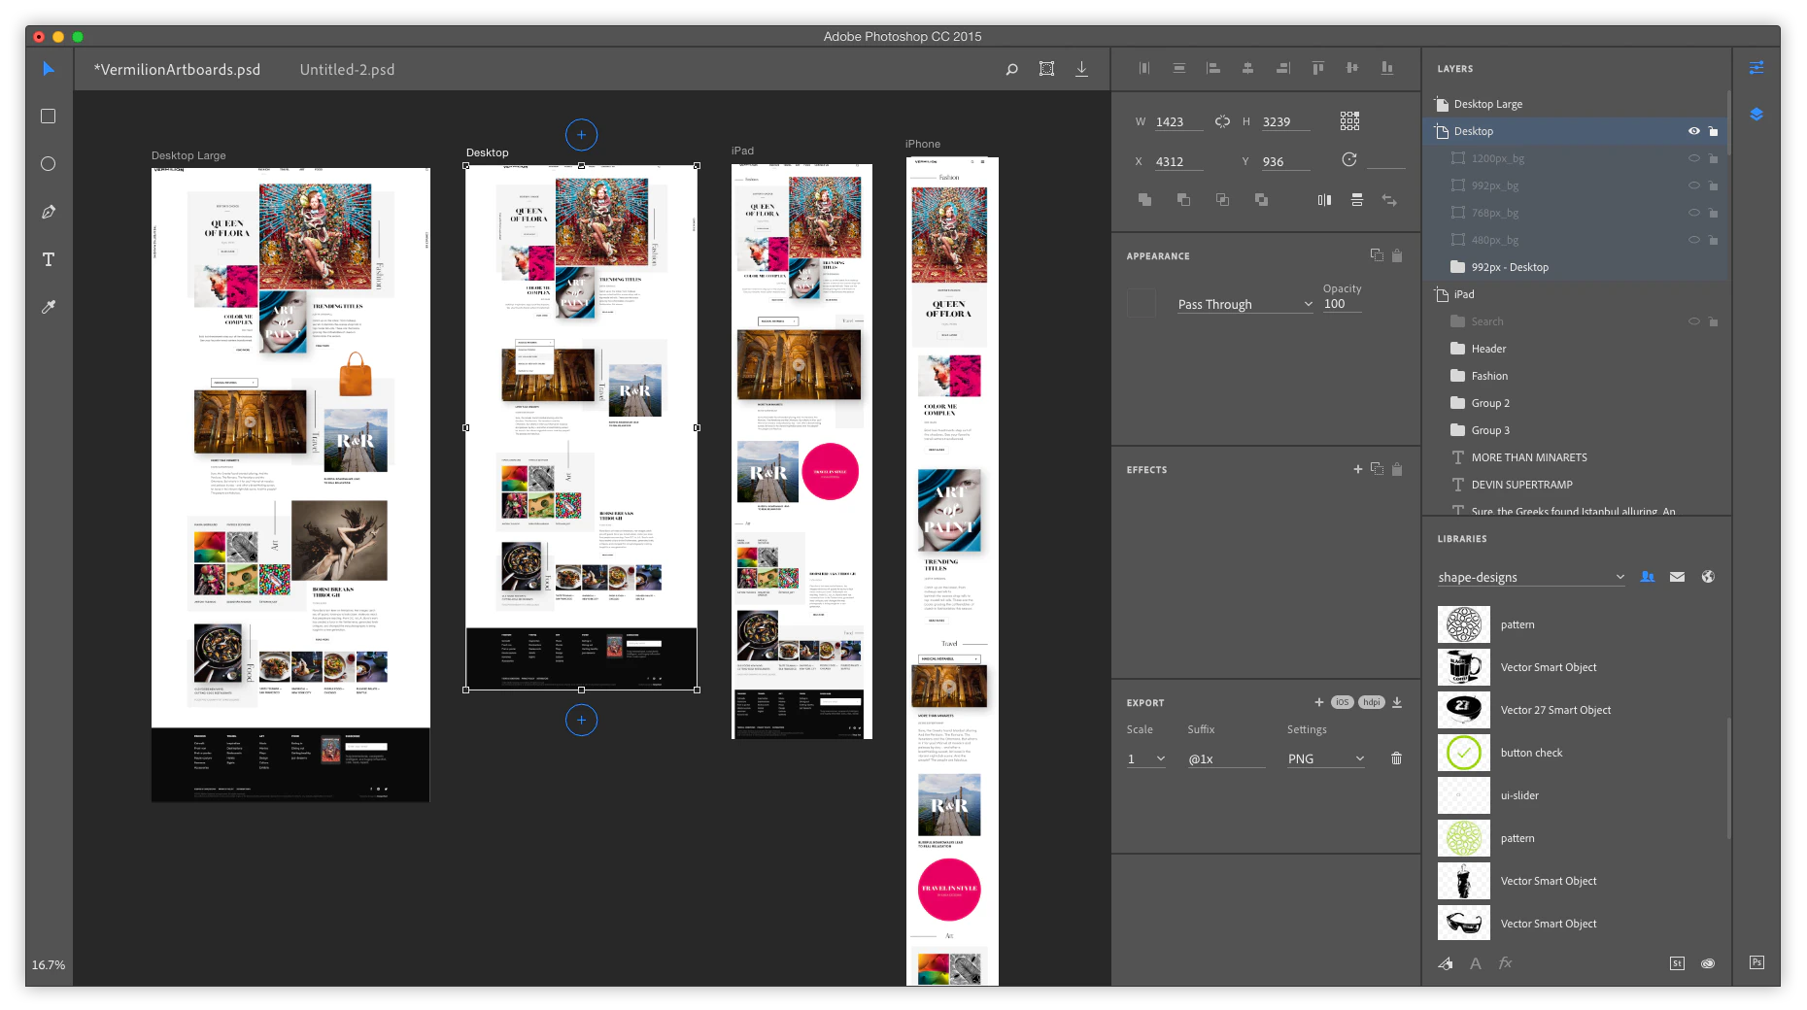Image resolution: width=1807 pixels, height=1010 pixels.
Task: Open the PNG export format dropdown
Action: coord(1325,758)
